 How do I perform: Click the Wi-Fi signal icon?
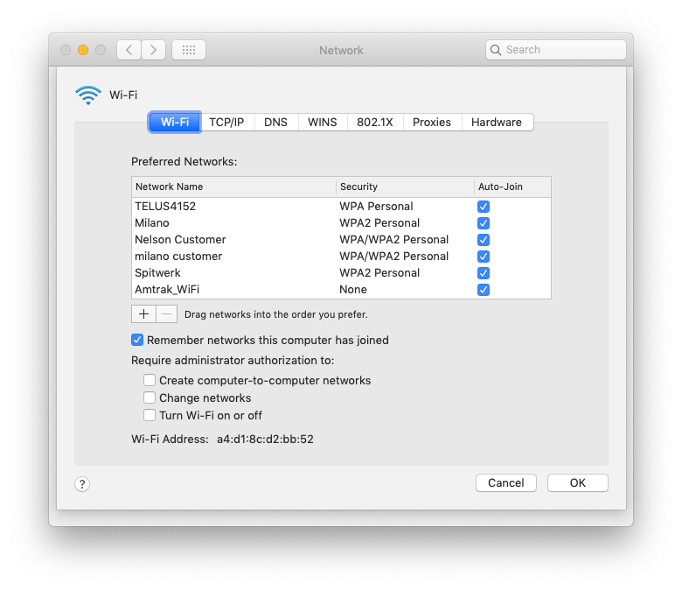tap(87, 95)
